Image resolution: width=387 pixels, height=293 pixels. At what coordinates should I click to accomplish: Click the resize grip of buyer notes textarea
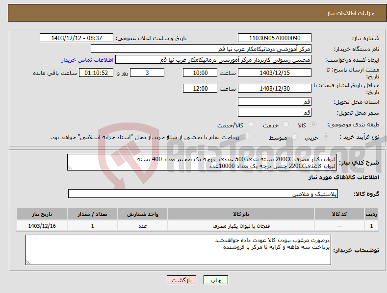[28, 262]
